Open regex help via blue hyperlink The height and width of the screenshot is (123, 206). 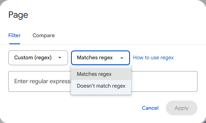[x=153, y=58]
